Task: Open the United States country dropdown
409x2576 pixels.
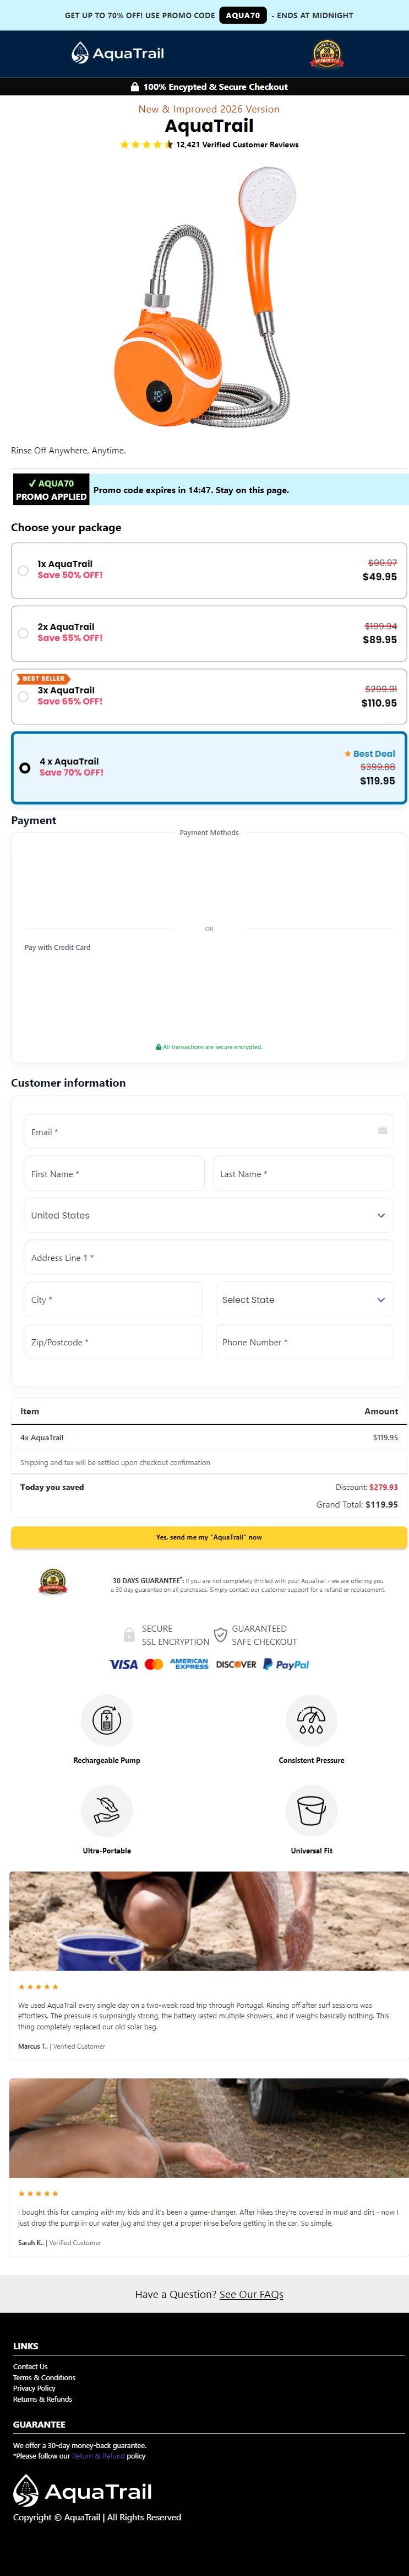Action: tap(209, 1215)
